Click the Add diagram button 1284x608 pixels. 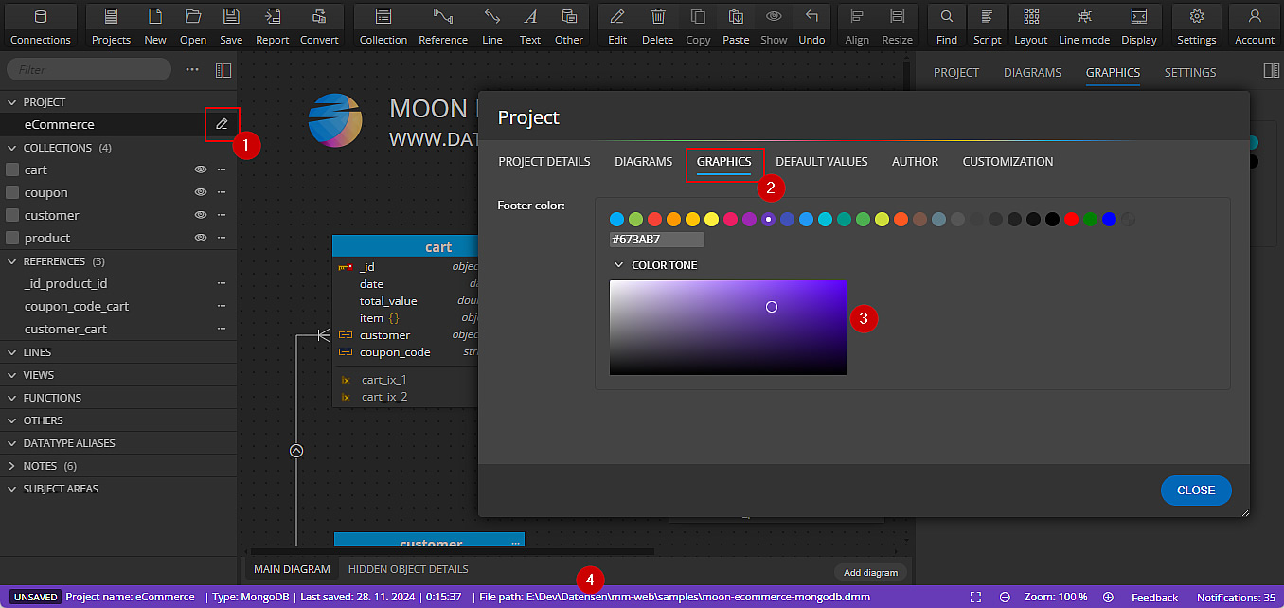pos(870,572)
